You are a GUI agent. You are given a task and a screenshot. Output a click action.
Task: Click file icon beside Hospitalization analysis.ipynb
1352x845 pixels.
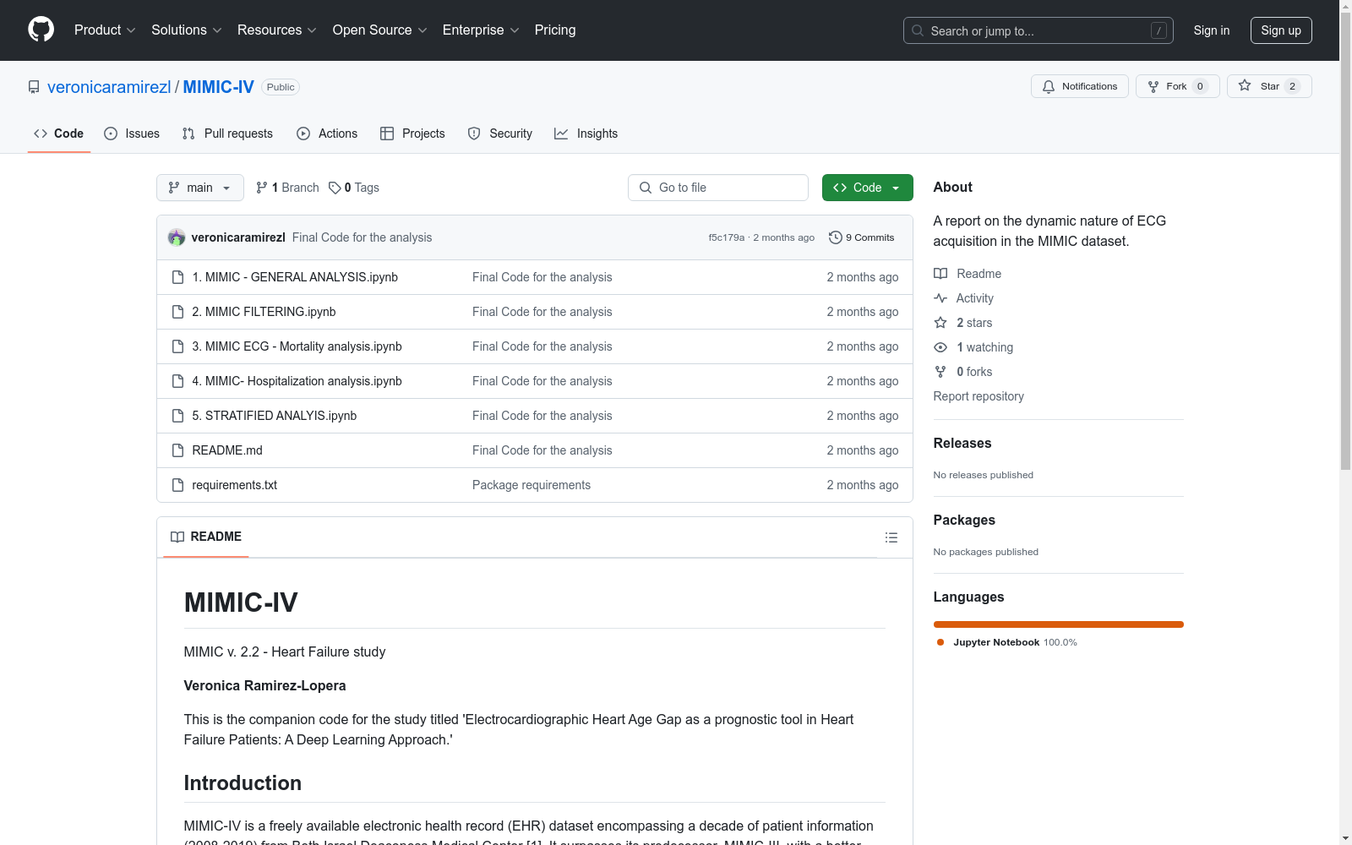(x=177, y=381)
